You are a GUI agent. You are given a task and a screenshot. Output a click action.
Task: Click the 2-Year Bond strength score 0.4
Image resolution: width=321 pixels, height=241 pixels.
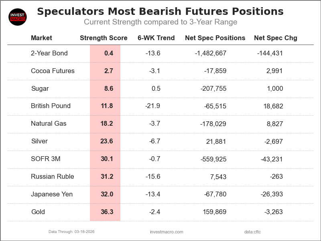coord(108,53)
